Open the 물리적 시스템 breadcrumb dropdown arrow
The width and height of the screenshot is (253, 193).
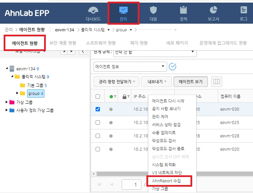point(109,30)
